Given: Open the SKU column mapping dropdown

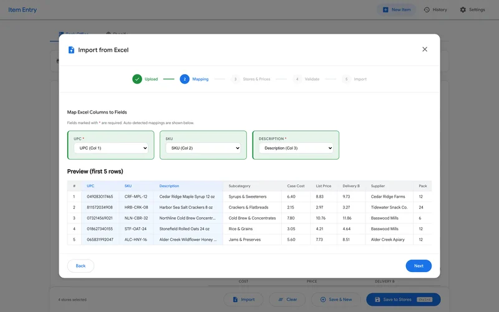Looking at the screenshot, I should tap(203, 148).
